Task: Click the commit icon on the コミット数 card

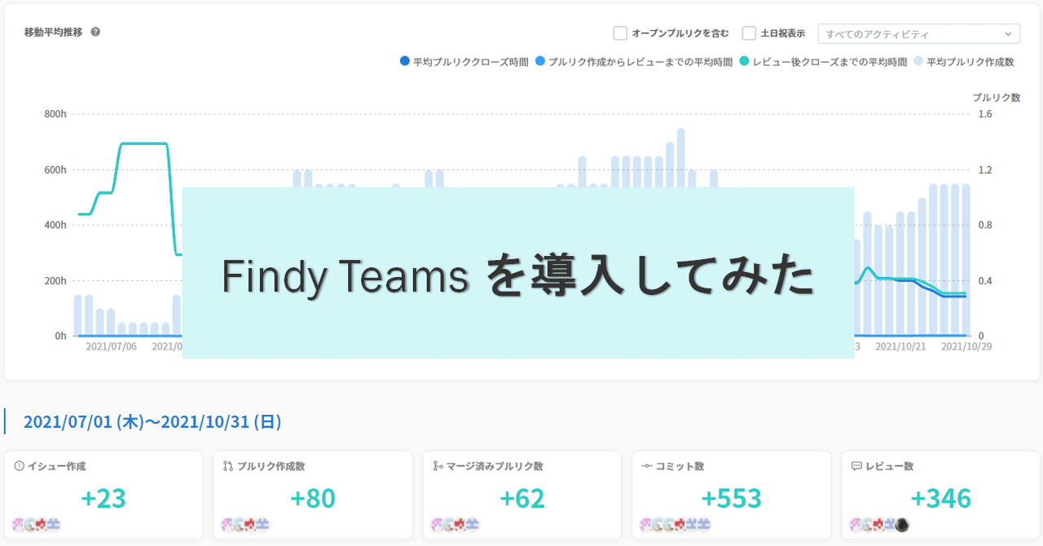Action: click(x=646, y=465)
